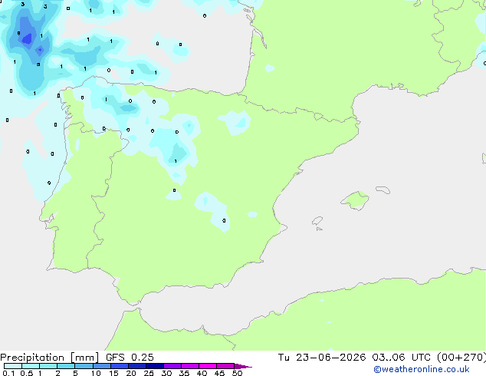Click the 0.5–1 mm legend swatch
The width and height of the screenshot is (486, 376).
click(31, 366)
